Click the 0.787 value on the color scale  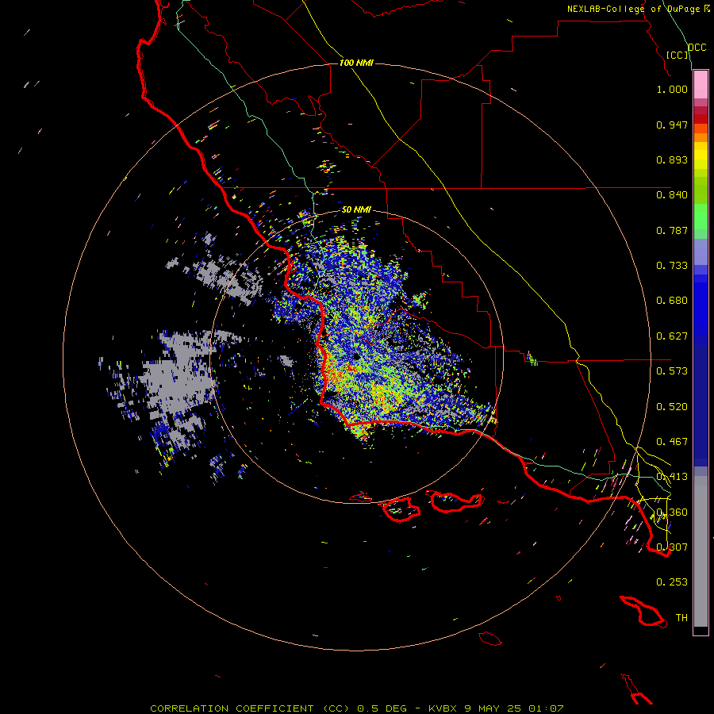click(672, 230)
